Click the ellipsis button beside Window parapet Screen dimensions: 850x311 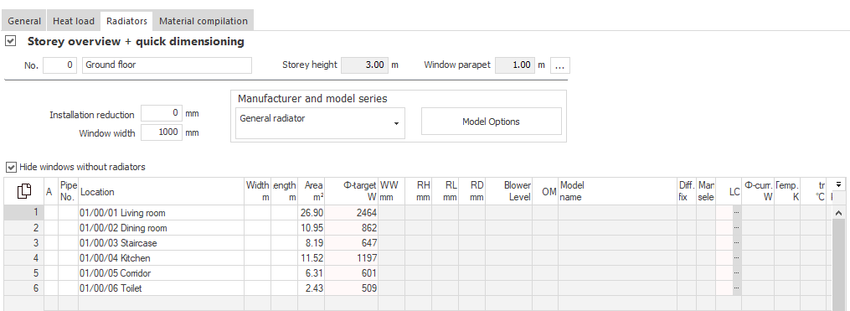560,65
